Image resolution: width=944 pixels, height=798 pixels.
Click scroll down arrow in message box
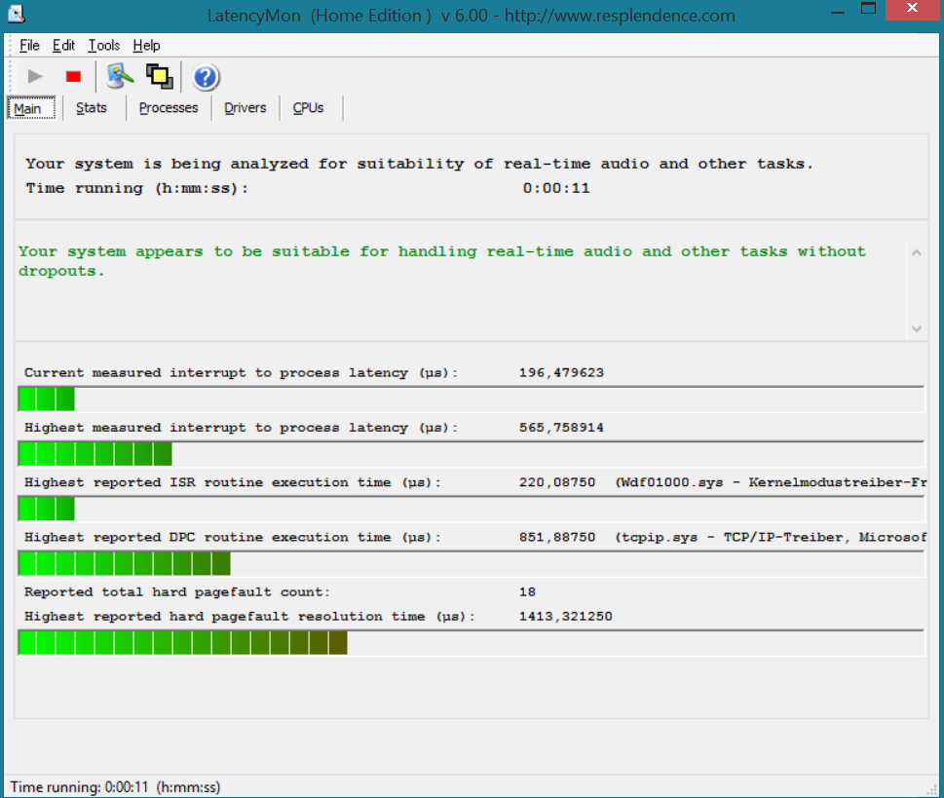[x=917, y=328]
